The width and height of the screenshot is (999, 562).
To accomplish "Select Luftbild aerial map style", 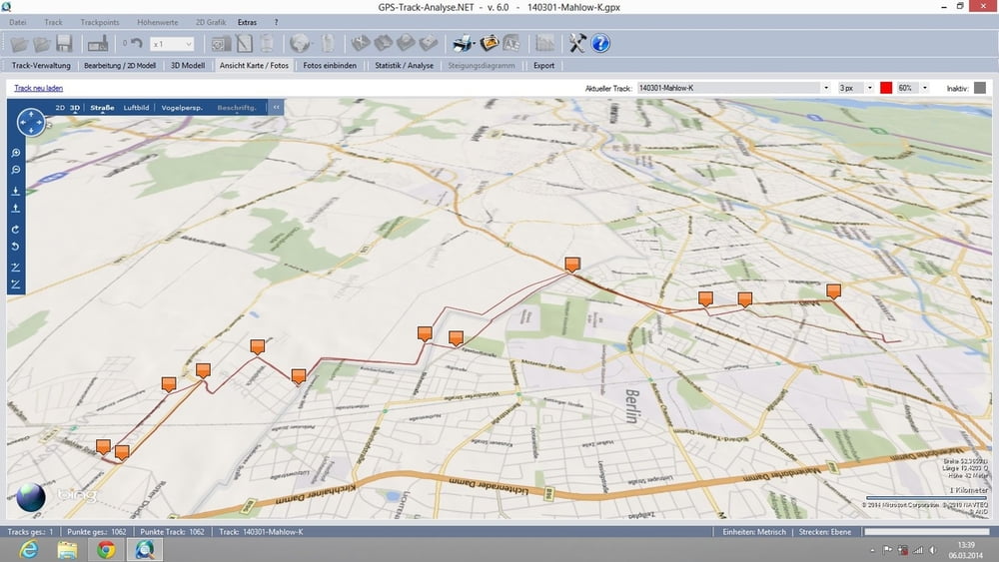I will [136, 108].
